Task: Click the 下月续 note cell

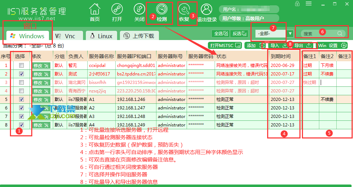Action: [x=327, y=66]
